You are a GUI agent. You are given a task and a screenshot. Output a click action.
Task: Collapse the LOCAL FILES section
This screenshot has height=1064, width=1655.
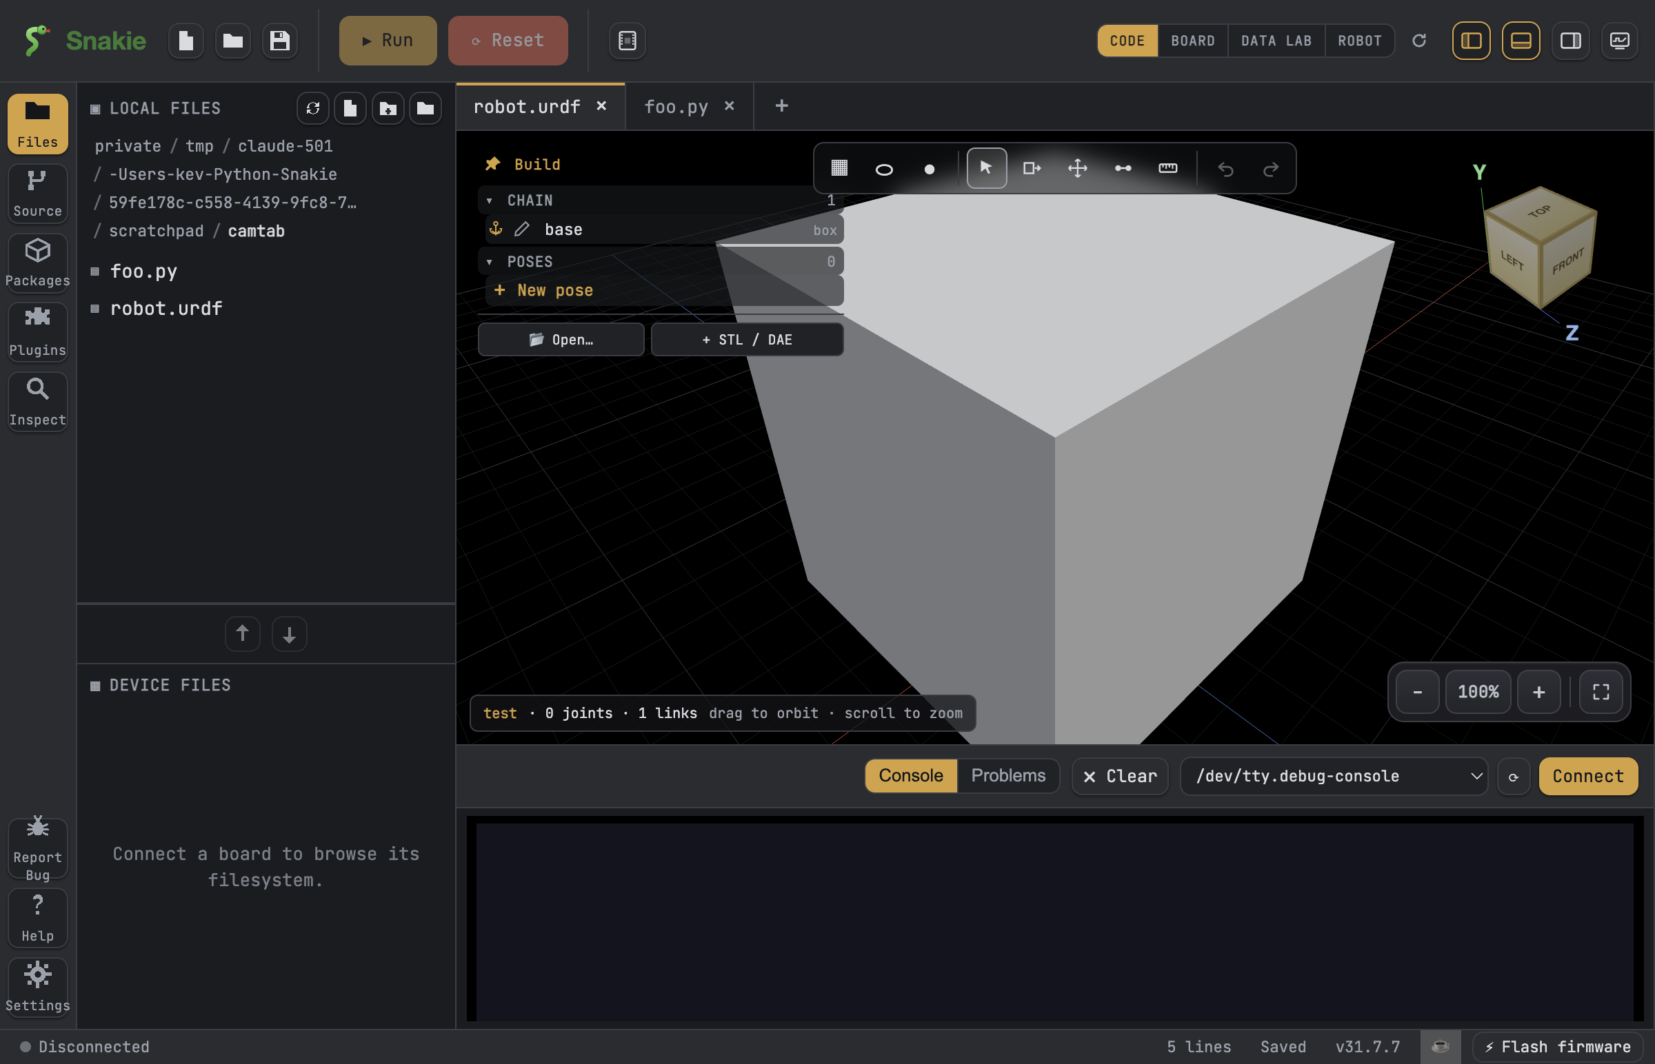pos(95,108)
